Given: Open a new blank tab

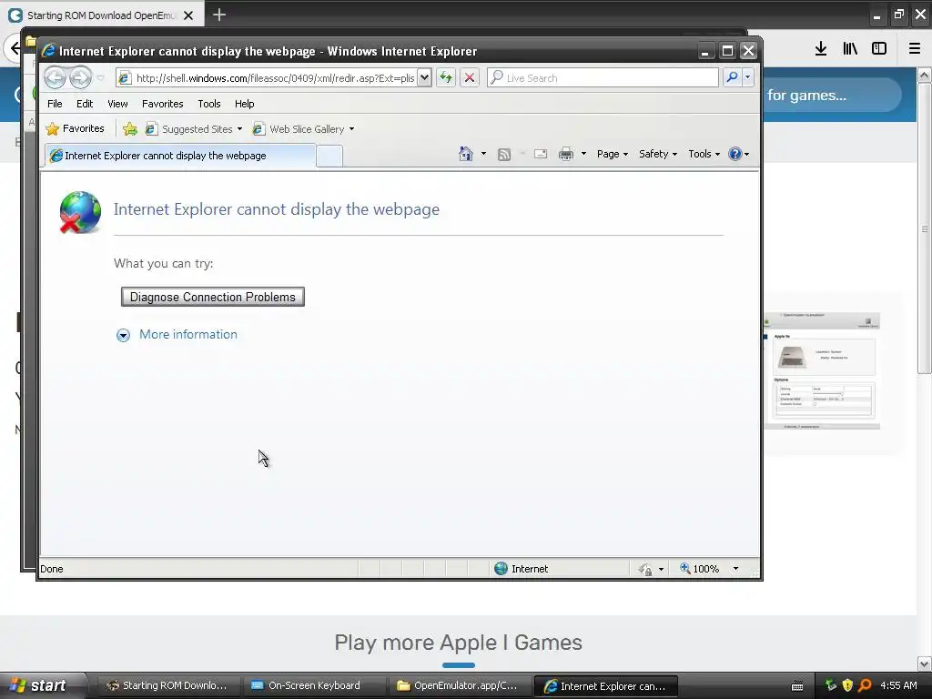Looking at the screenshot, I should pyautogui.click(x=329, y=157).
